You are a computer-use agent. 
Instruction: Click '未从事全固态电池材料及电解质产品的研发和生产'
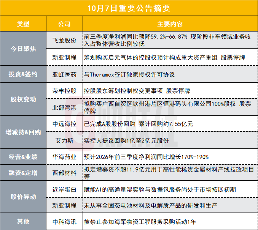pyautogui.click(x=151, y=205)
